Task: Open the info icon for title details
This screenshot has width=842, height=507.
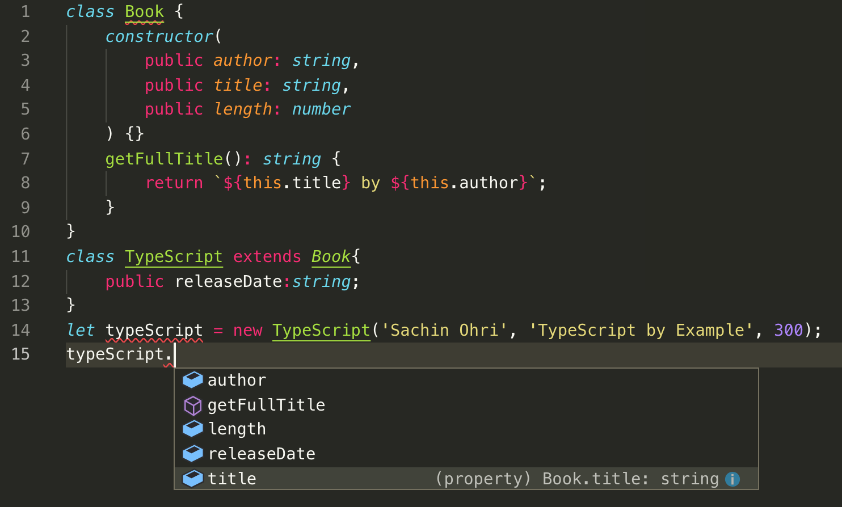Action: (732, 479)
